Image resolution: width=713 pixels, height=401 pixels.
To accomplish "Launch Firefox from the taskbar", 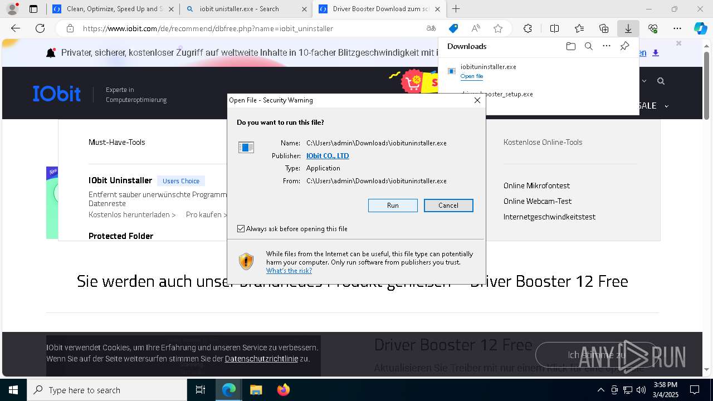I will click(x=283, y=390).
